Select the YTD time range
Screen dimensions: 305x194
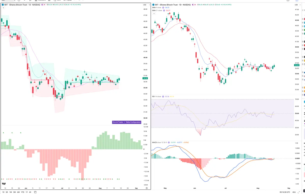tap(23, 192)
